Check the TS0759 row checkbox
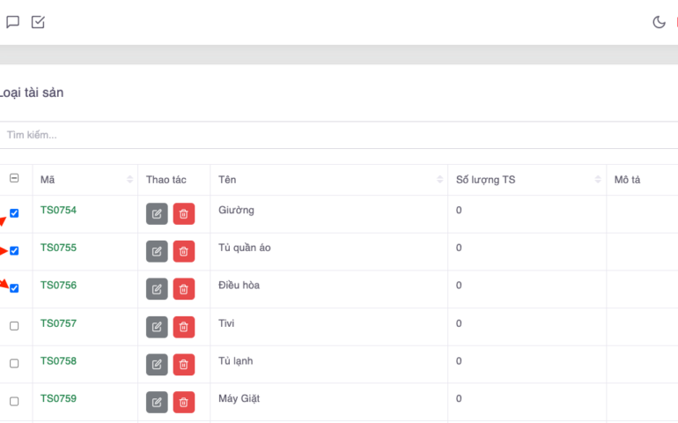 click(x=14, y=401)
